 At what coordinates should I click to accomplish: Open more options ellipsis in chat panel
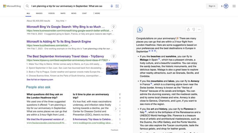(199, 29)
